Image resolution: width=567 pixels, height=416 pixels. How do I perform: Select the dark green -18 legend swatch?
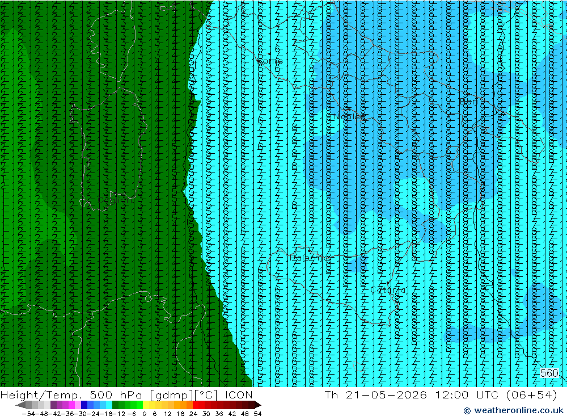tap(115, 405)
